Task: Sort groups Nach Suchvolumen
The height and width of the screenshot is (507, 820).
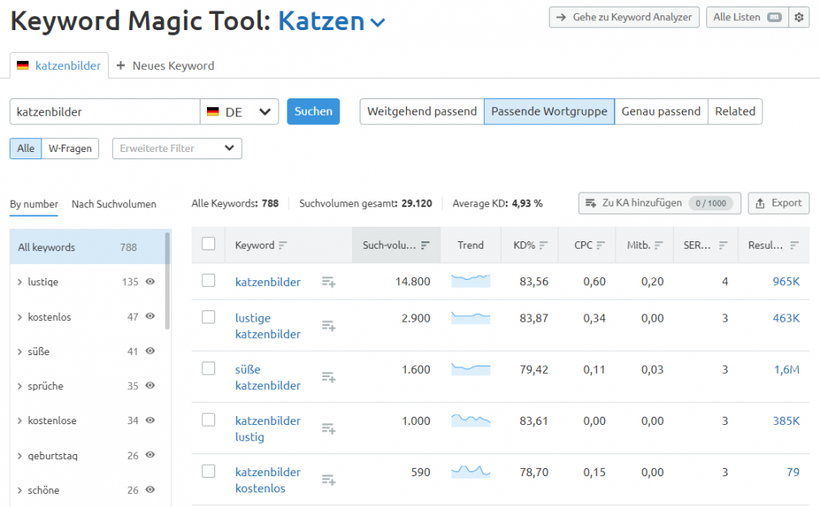Action: pos(114,204)
